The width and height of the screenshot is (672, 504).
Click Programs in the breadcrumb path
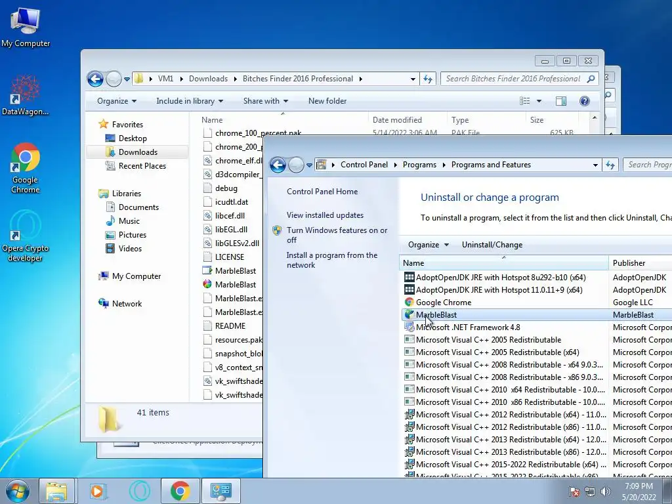click(419, 165)
